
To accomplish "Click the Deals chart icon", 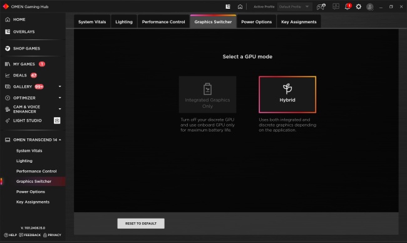I will [8, 75].
